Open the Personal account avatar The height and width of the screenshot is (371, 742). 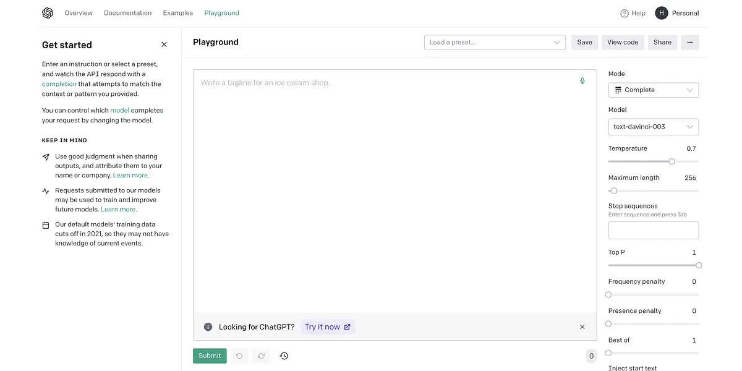(662, 13)
